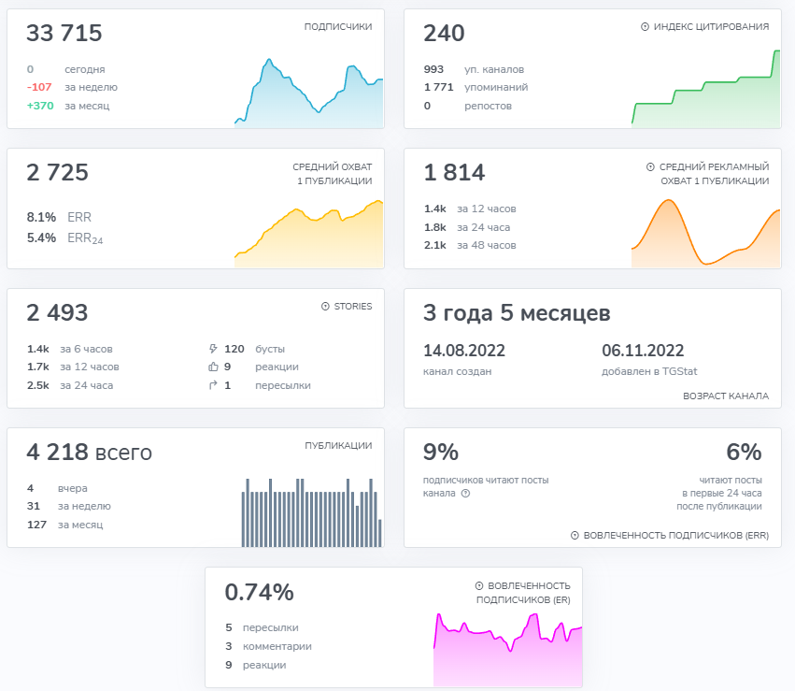Click the icon next to STORIES label
Viewport: 795px width, 691px height.
pos(325,306)
